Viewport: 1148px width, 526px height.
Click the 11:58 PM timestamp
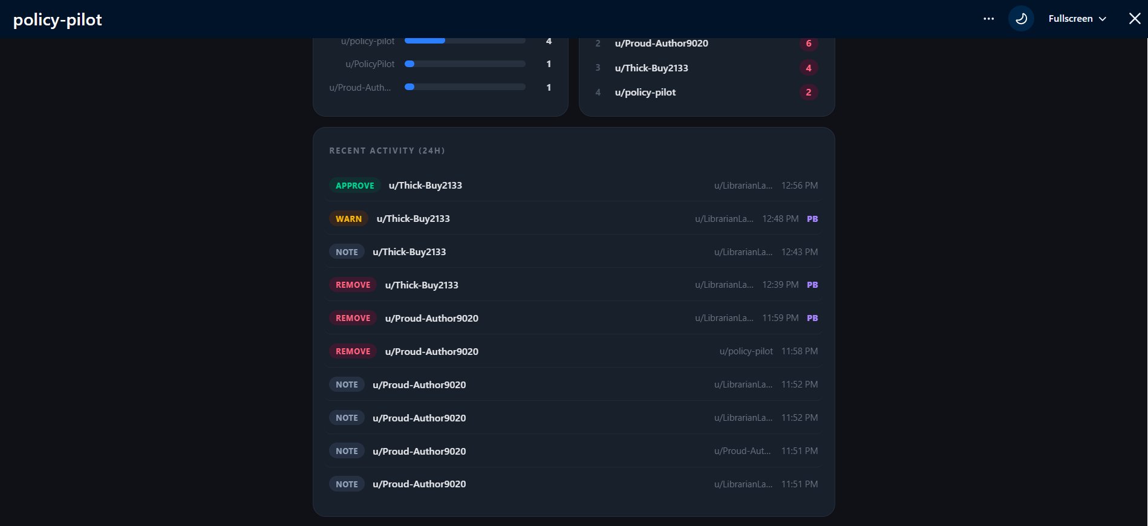pos(799,351)
